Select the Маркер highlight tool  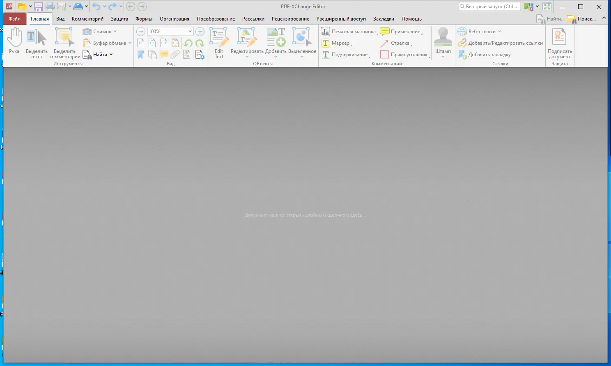336,43
